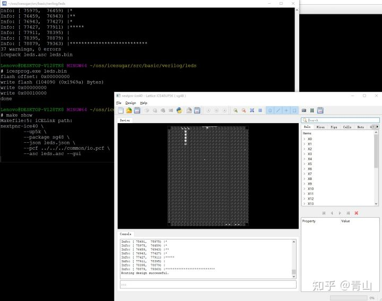Toggle the highlighted bels display button
Image resolution: width=382 pixels, height=301 pixels.
pos(270,110)
